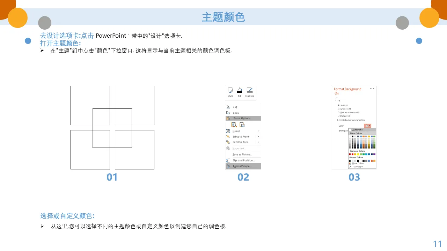
Task: Pick the red standard color swatch
Action: click(x=352, y=154)
